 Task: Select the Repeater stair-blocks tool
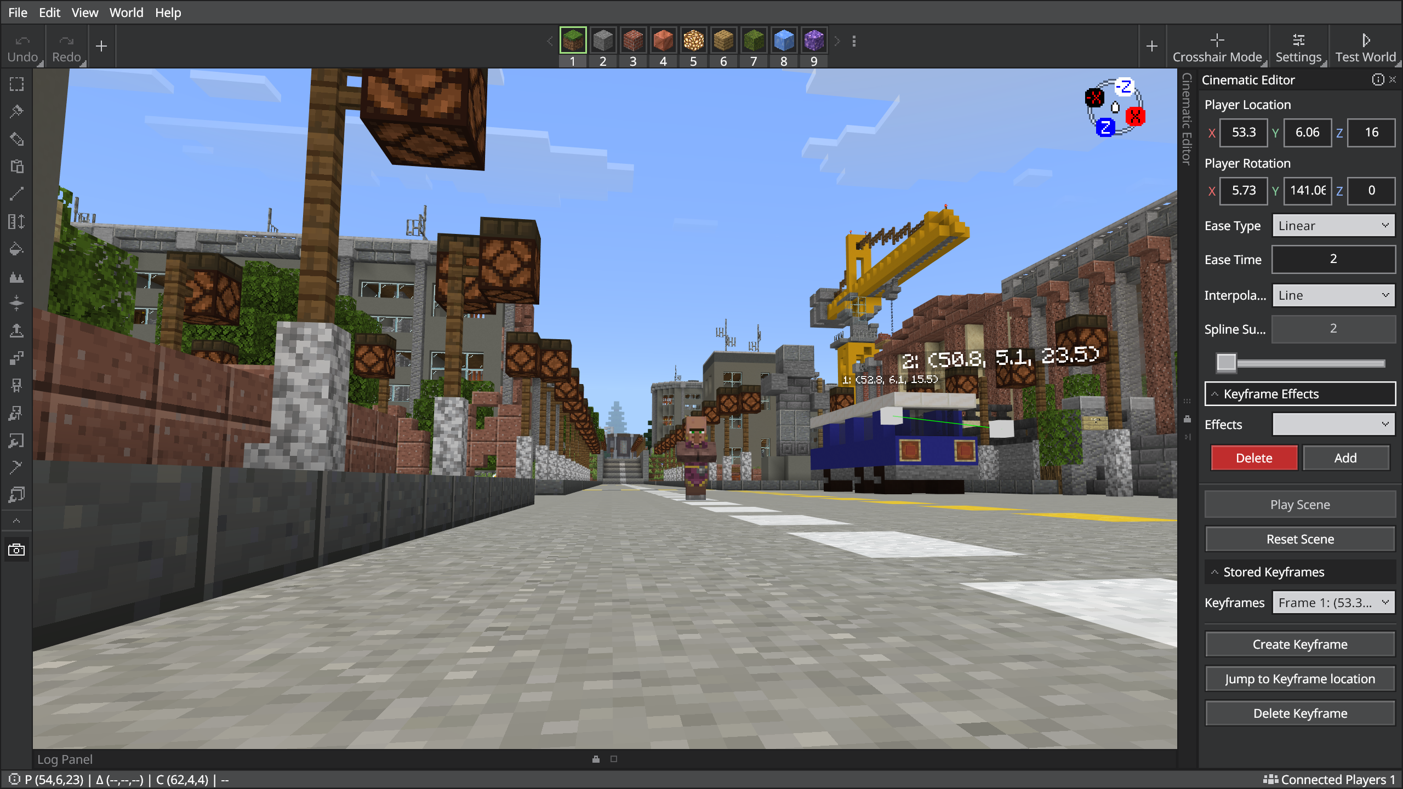(x=16, y=358)
